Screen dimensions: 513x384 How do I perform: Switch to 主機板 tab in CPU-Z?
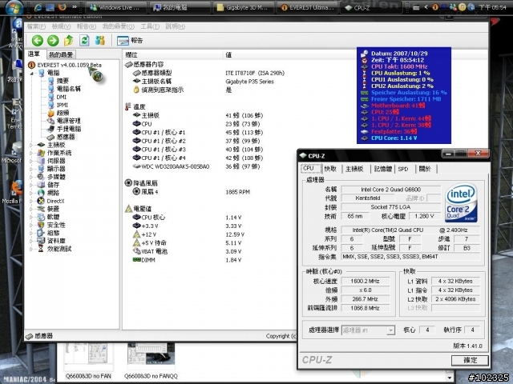[354, 169]
